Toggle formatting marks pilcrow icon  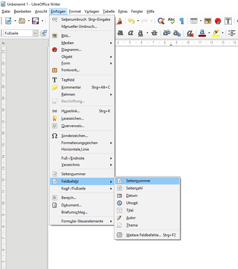[182, 21]
